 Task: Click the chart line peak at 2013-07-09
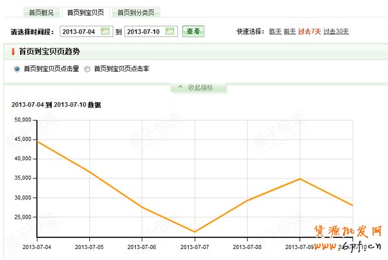point(300,179)
